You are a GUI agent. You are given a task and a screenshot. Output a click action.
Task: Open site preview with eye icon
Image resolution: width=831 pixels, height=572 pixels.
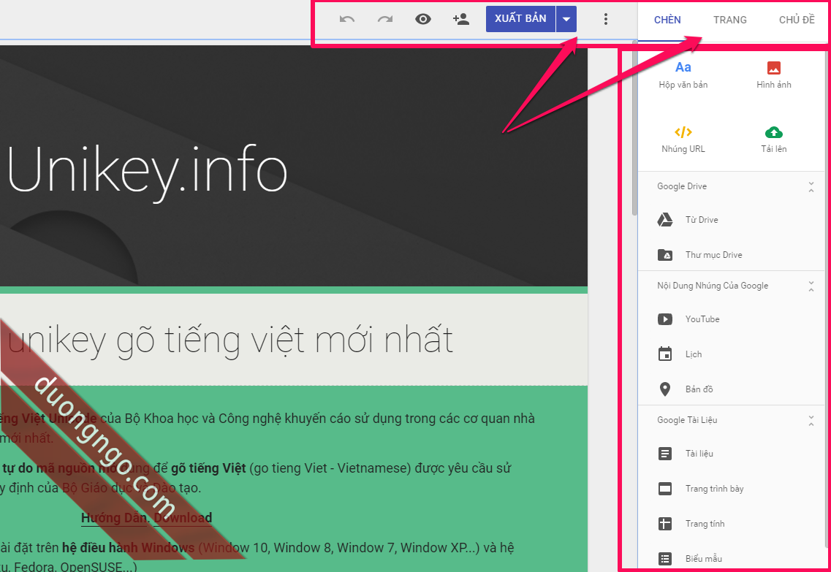pos(423,20)
